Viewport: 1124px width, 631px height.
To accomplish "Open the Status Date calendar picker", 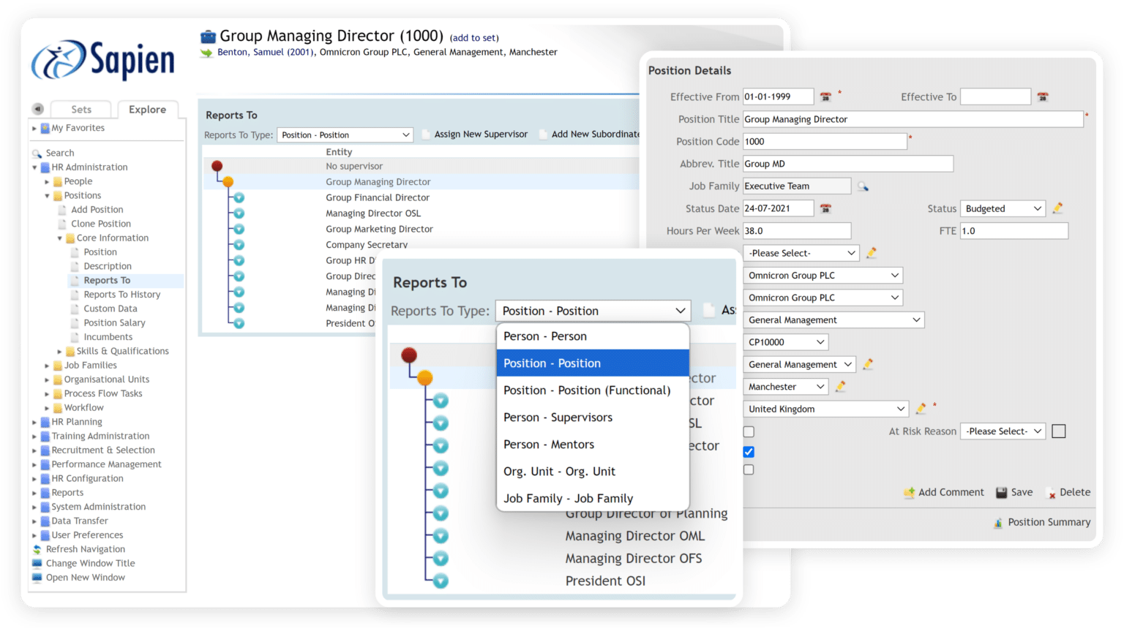I will click(x=825, y=208).
